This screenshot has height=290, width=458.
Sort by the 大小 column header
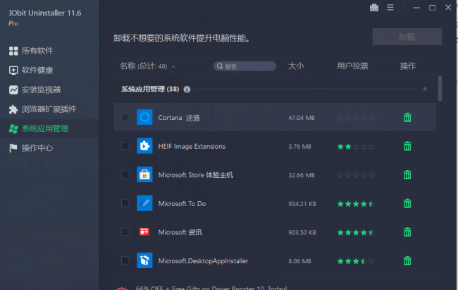click(x=296, y=66)
